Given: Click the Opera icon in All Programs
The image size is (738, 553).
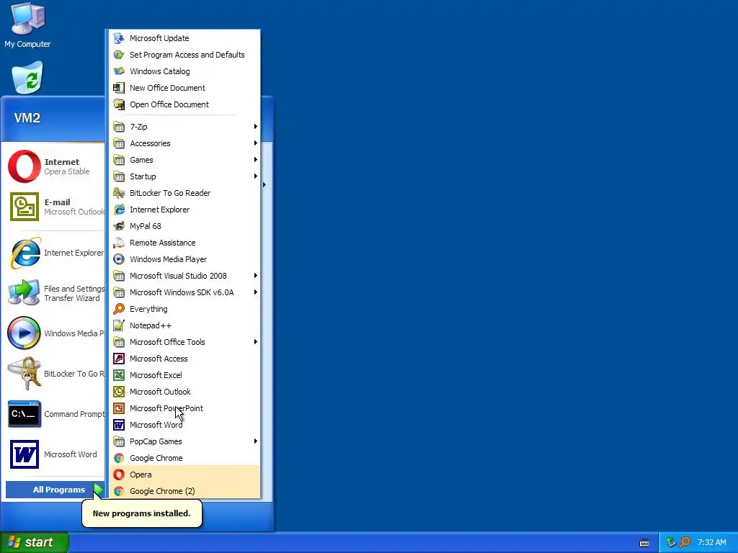Looking at the screenshot, I should (x=119, y=475).
